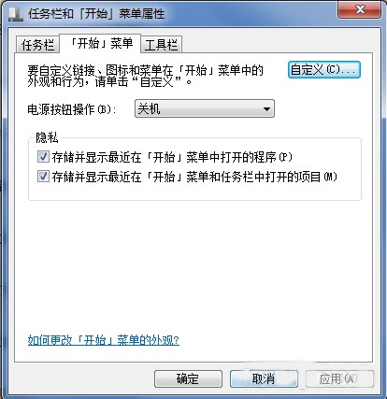Click the description text about 自定义链接、图标和菜单
Image resolution: width=387 pixels, height=399 pixels.
[x=145, y=76]
